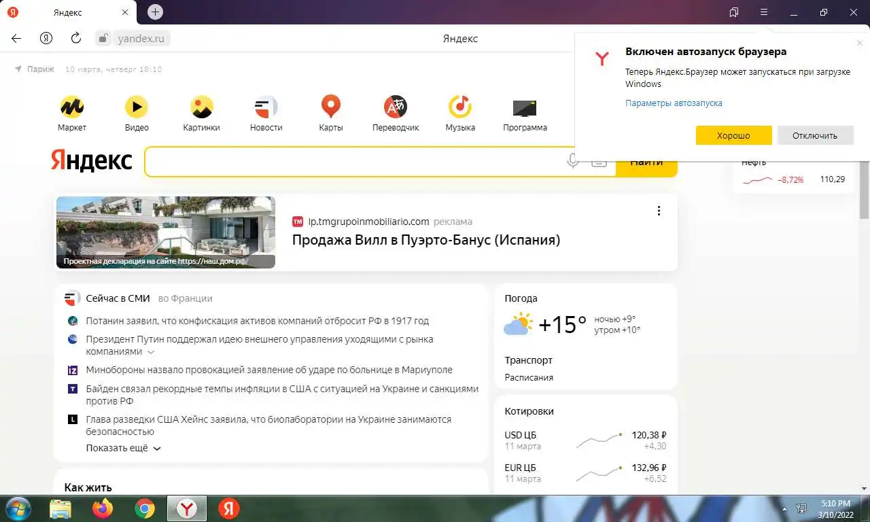Image resolution: width=870 pixels, height=522 pixels.
Task: Open the Расписания schedules link
Action: point(529,377)
